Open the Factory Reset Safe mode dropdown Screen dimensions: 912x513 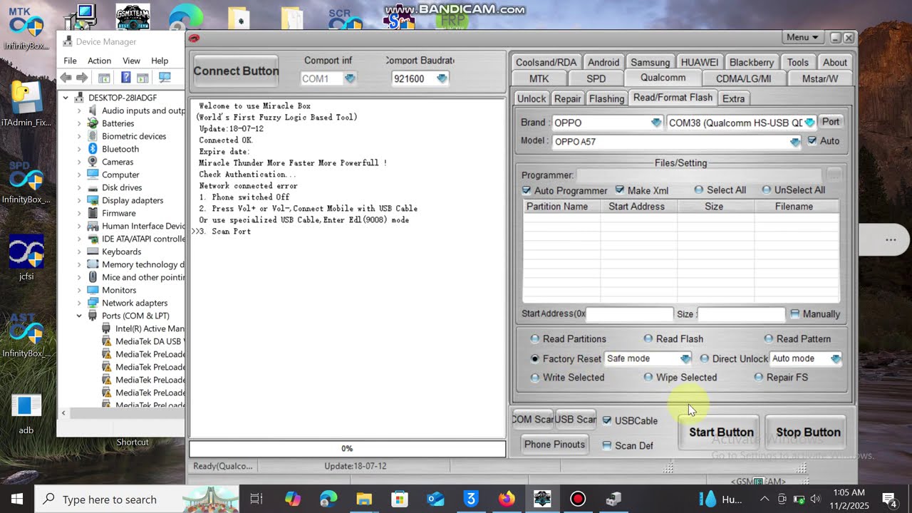pos(685,358)
